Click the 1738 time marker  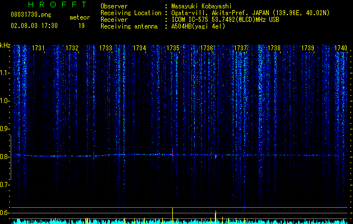[274, 48]
